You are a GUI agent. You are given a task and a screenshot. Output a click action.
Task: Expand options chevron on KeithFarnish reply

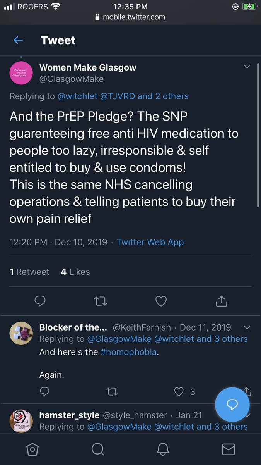(247, 328)
